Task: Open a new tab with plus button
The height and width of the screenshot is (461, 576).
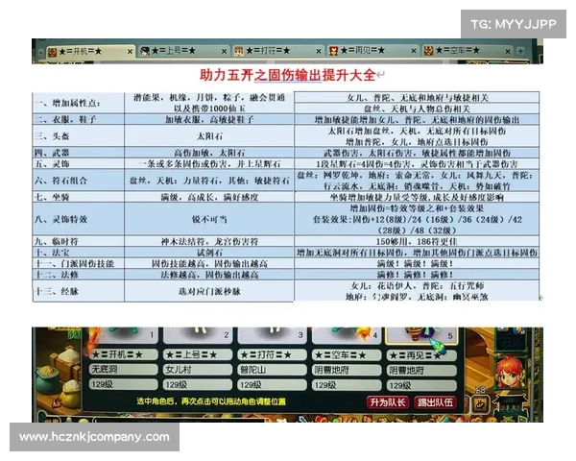Action: (520, 51)
